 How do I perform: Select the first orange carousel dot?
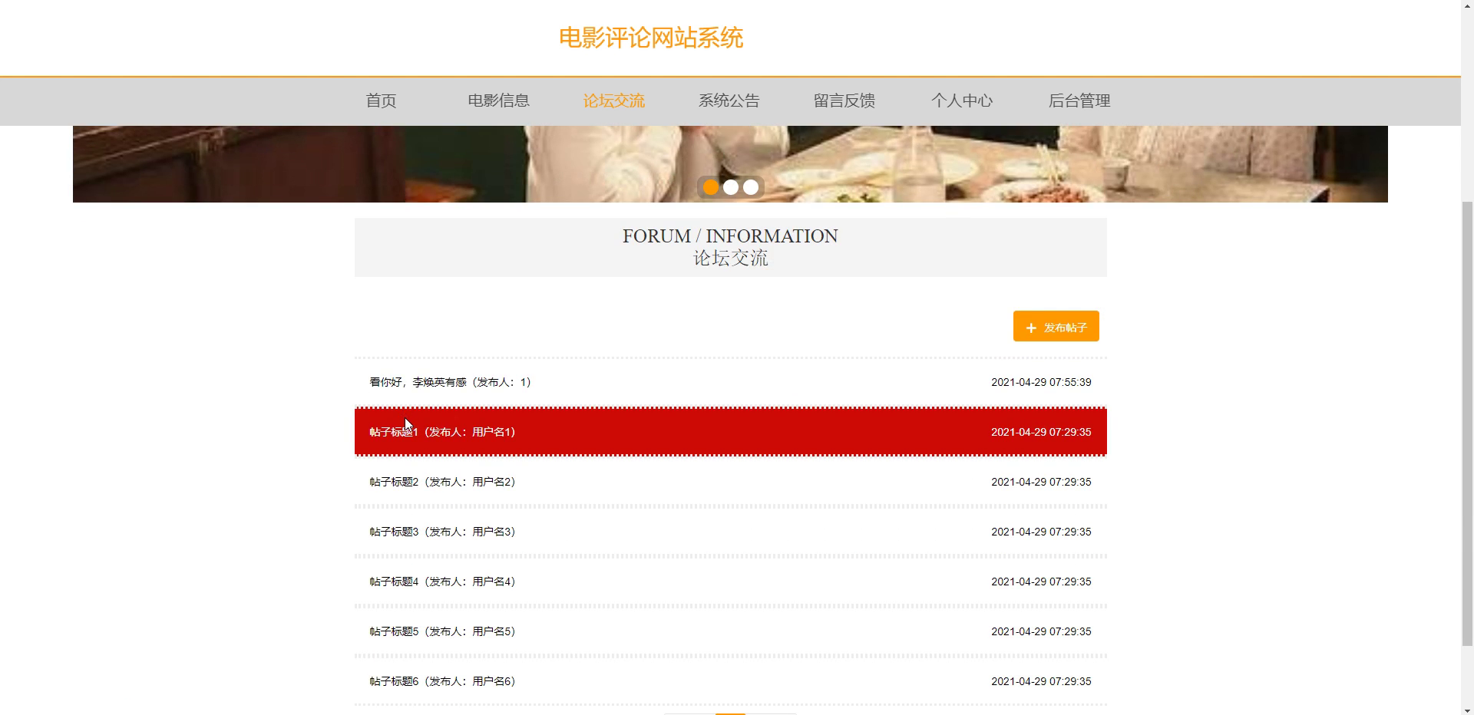tap(711, 187)
